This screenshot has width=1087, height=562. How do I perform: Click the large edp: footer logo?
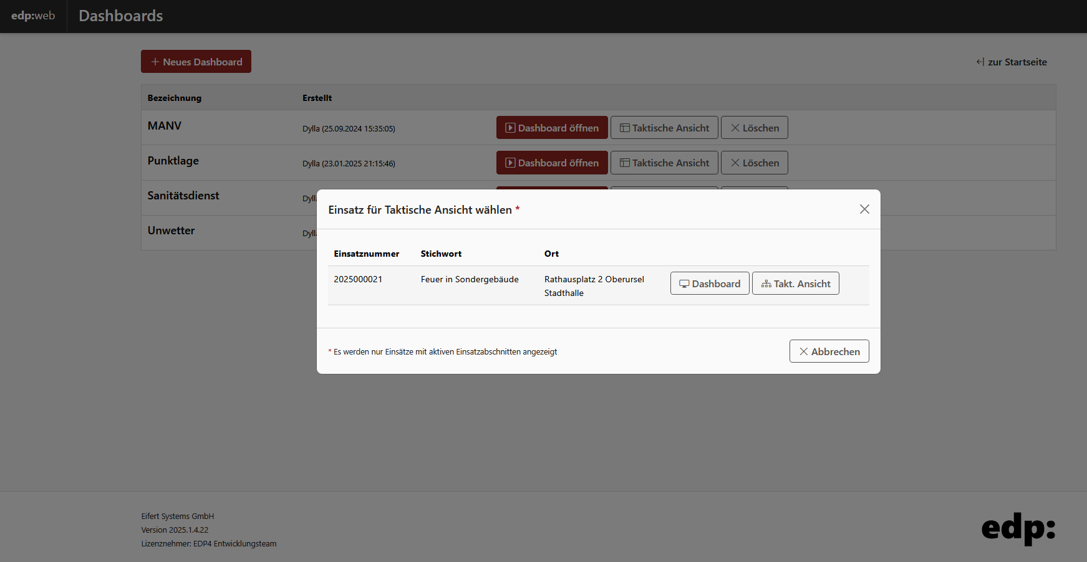1018,528
